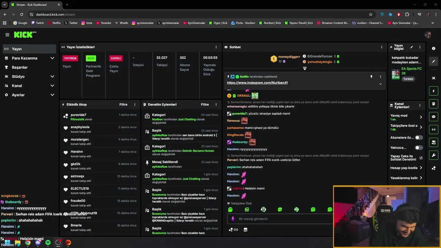Expand the pinned message chevron
Image resolution: width=441 pixels, height=248 pixels.
pyautogui.click(x=380, y=84)
